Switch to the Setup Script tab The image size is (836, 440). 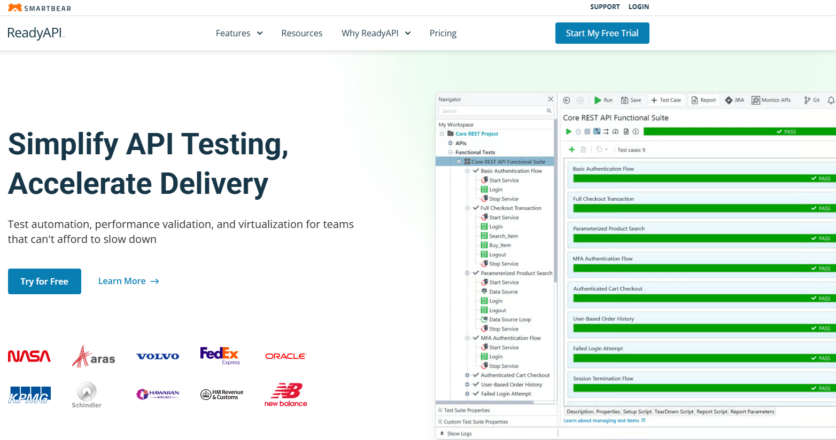[637, 412]
